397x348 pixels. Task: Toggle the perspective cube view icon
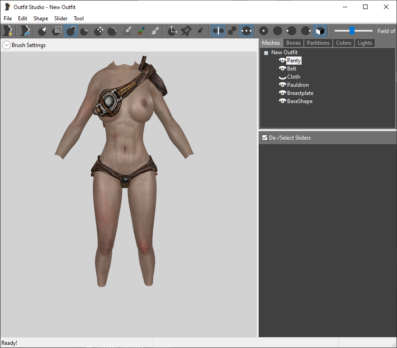pos(320,31)
